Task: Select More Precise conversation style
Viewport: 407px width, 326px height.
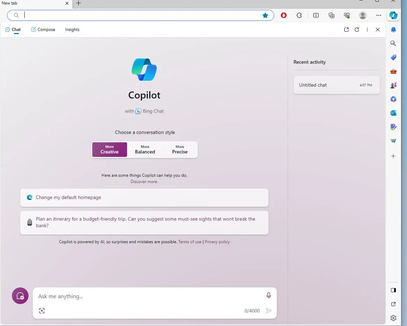Action: click(x=180, y=150)
